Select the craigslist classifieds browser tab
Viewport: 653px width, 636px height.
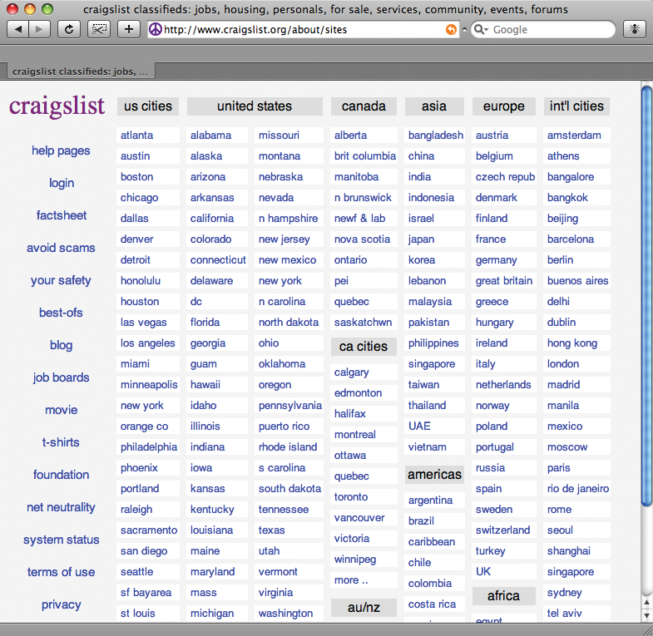pos(81,72)
